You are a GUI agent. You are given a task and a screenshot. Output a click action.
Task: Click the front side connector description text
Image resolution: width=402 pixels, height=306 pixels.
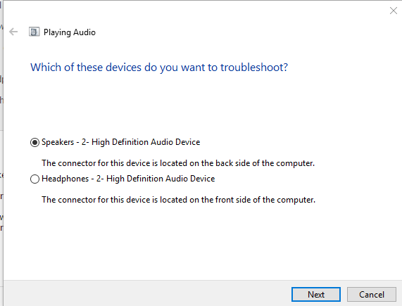178,200
